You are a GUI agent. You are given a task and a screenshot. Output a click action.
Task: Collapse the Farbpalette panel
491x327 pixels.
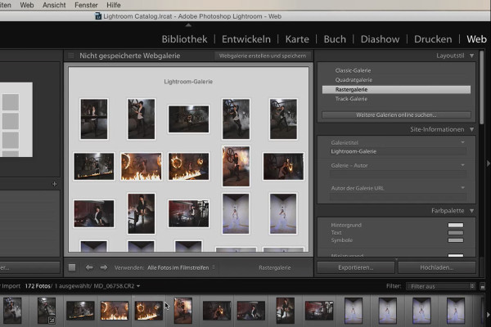tap(471, 211)
